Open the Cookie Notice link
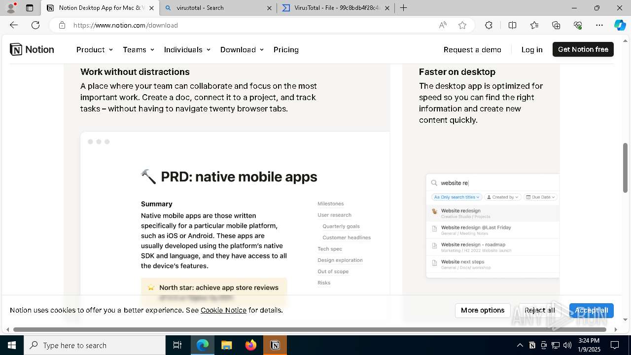Viewport: 631px width, 355px height. (223, 310)
